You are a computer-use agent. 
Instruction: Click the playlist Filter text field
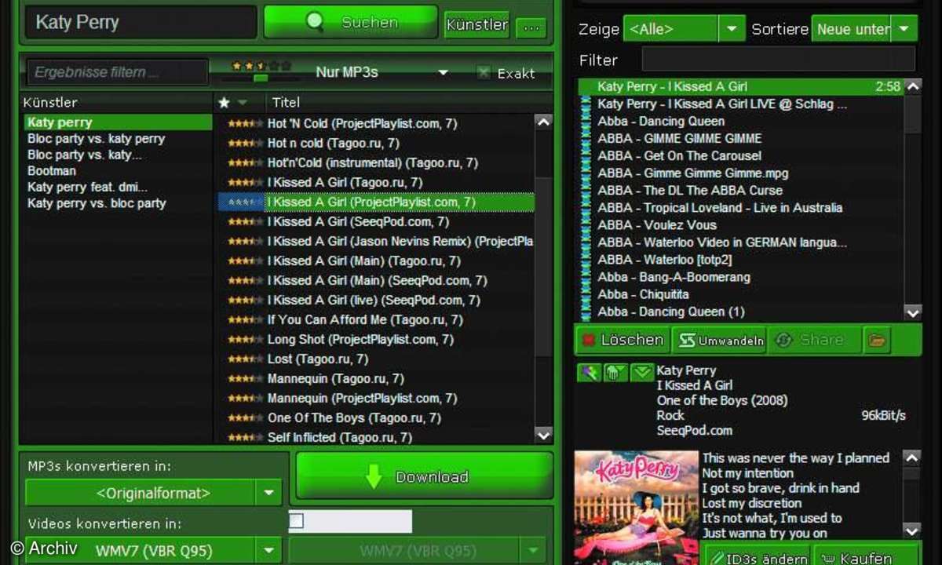tap(778, 60)
